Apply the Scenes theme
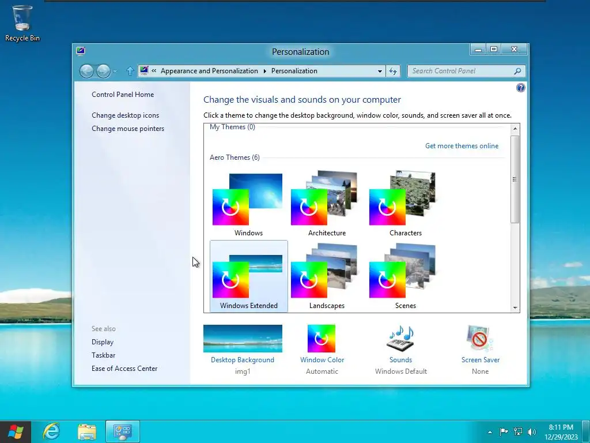The image size is (590, 443). [405, 276]
